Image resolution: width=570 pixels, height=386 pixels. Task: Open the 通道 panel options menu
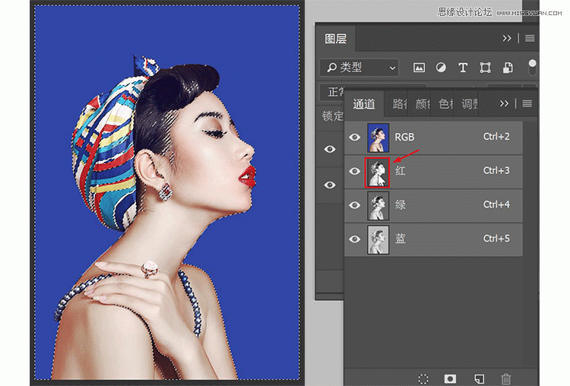(x=527, y=103)
